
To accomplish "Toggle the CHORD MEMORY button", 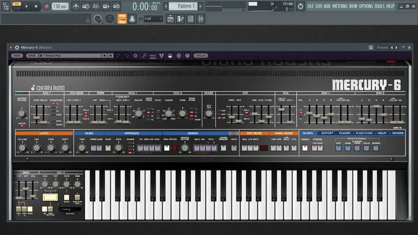I will click(x=224, y=148).
